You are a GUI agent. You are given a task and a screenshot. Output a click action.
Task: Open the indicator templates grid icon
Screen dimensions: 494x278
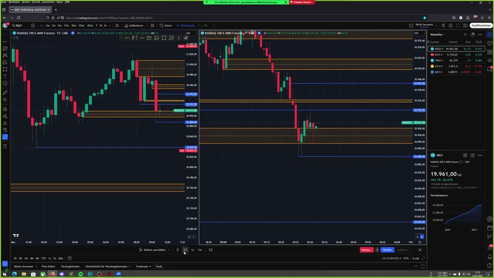pyautogui.click(x=152, y=25)
